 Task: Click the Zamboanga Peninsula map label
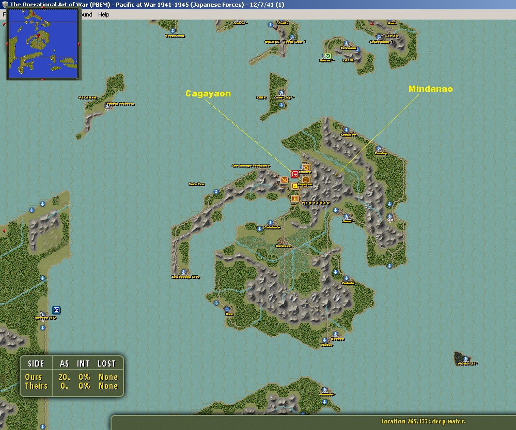click(x=251, y=166)
